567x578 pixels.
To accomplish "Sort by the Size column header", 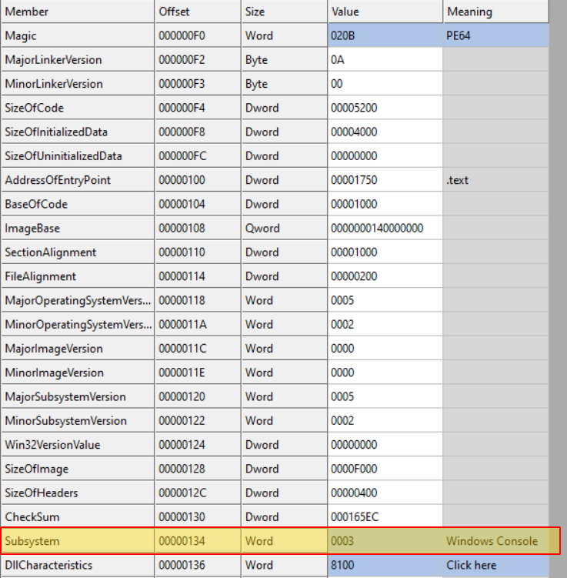I will point(284,12).
